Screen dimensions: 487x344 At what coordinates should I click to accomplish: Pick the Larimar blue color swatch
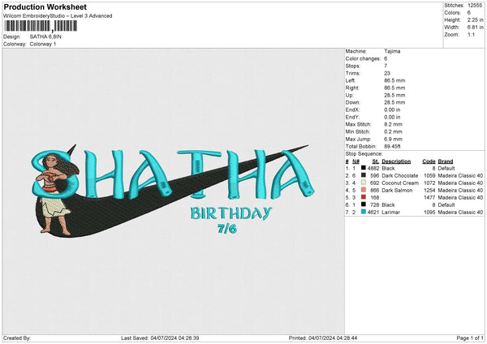pos(363,212)
